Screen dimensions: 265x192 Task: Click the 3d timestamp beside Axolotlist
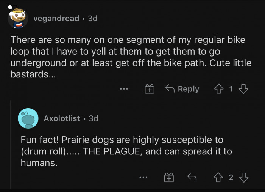93,118
